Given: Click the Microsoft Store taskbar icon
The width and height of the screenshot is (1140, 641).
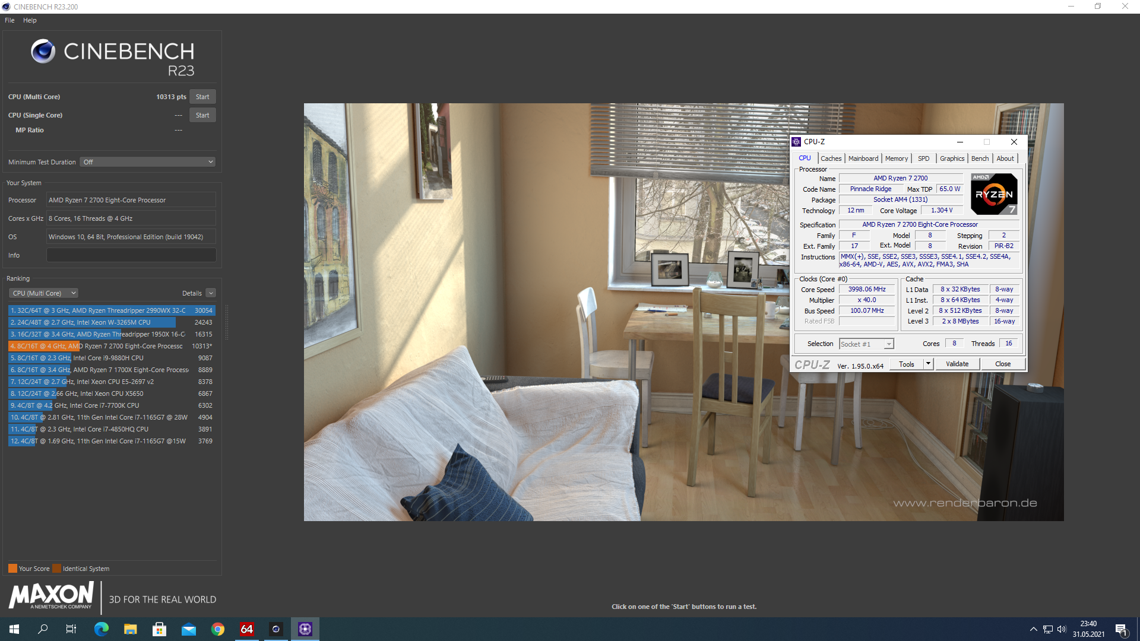Looking at the screenshot, I should point(160,629).
